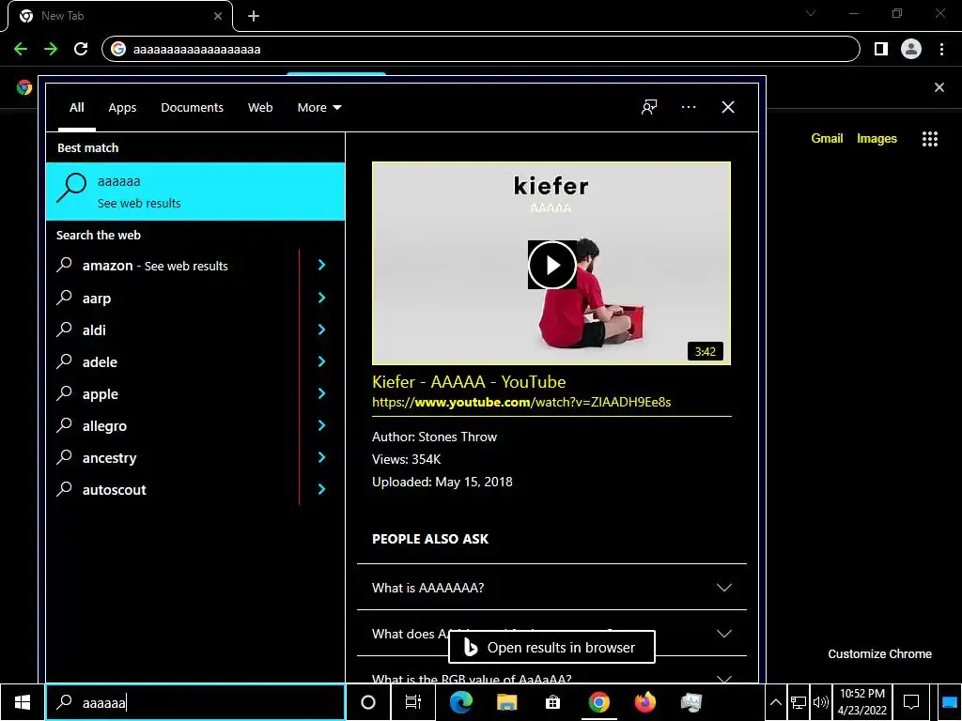
Task: Select ancestry search suggestion
Action: tap(173, 457)
